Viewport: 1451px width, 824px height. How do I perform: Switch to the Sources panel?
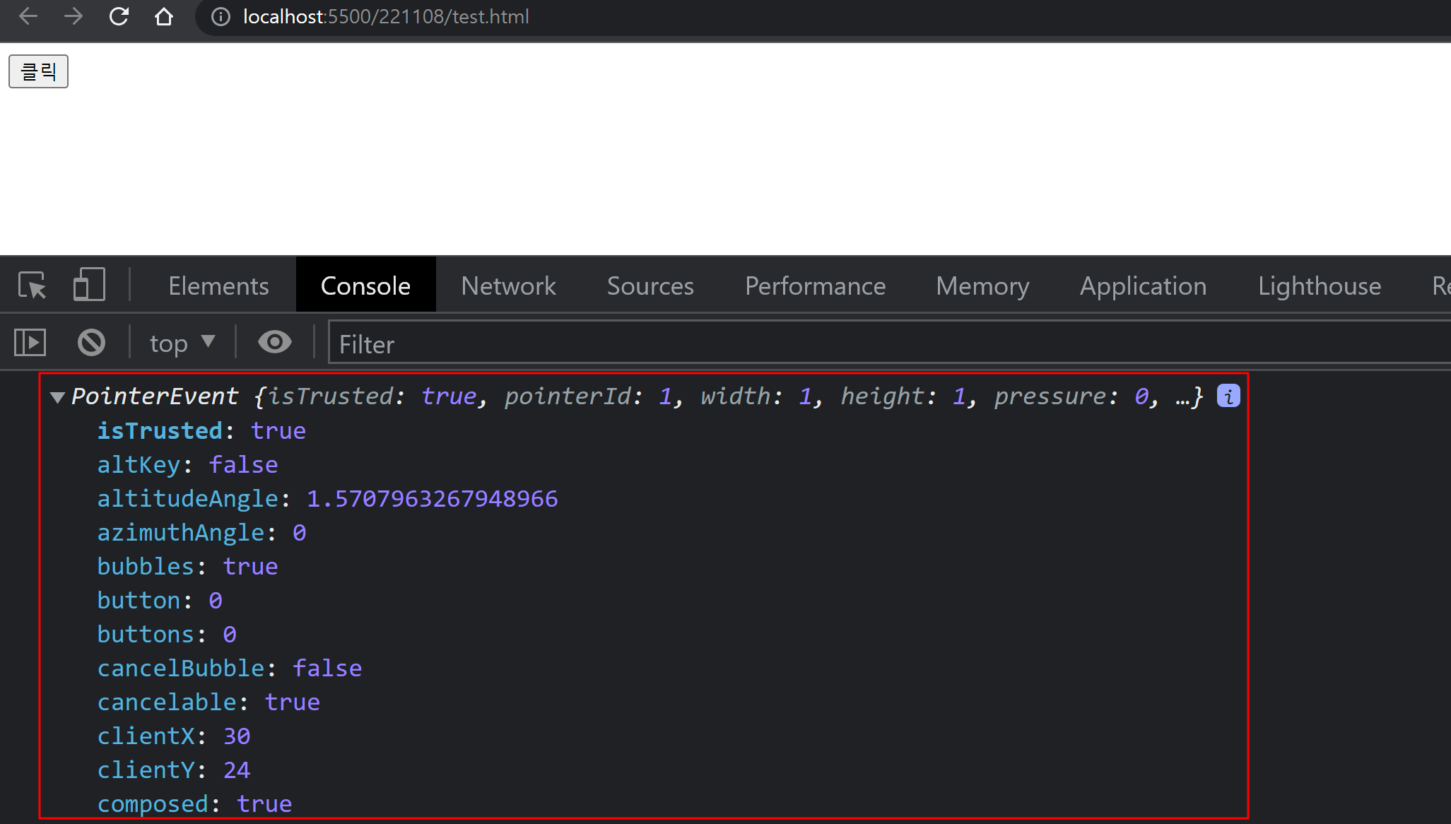click(650, 286)
